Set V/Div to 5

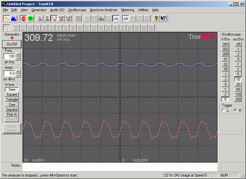click(225, 99)
